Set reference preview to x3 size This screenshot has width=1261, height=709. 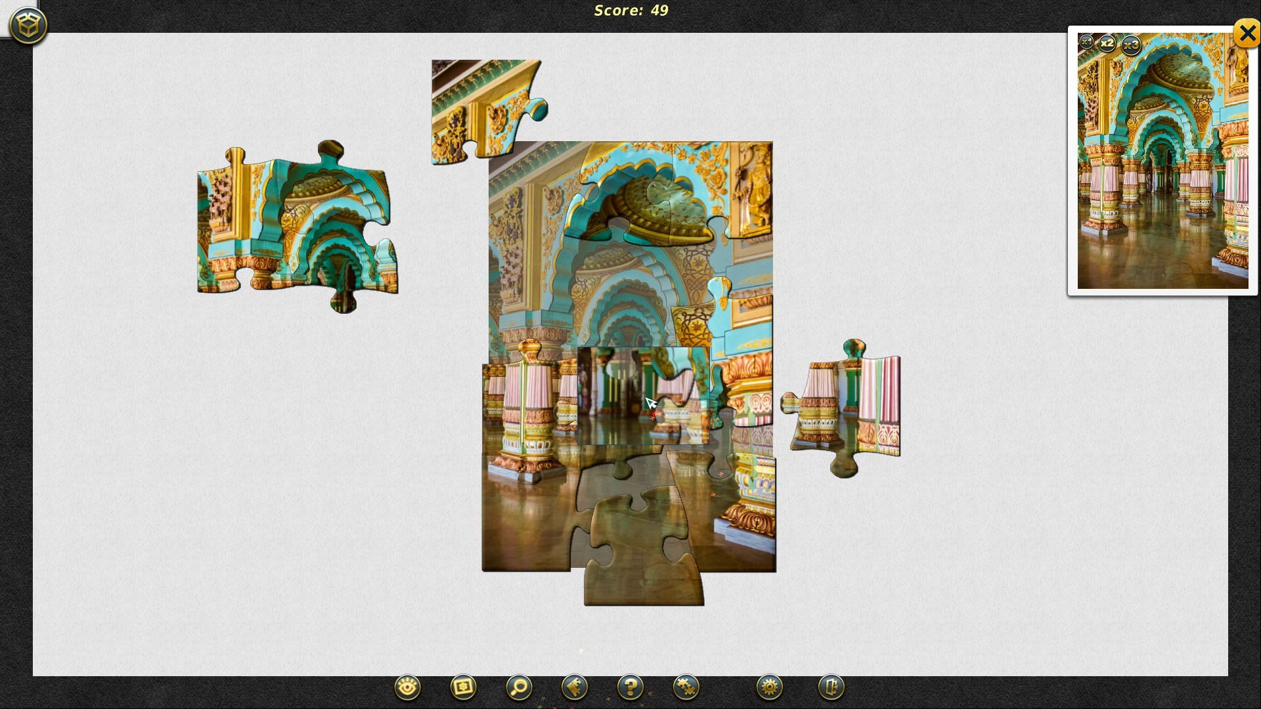click(1131, 45)
